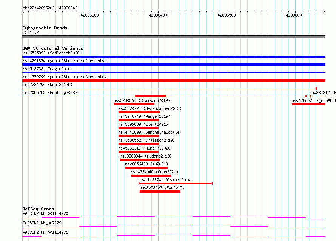
Task: Open nsv6056420 (Wu2021) variant label
Action: (146, 164)
